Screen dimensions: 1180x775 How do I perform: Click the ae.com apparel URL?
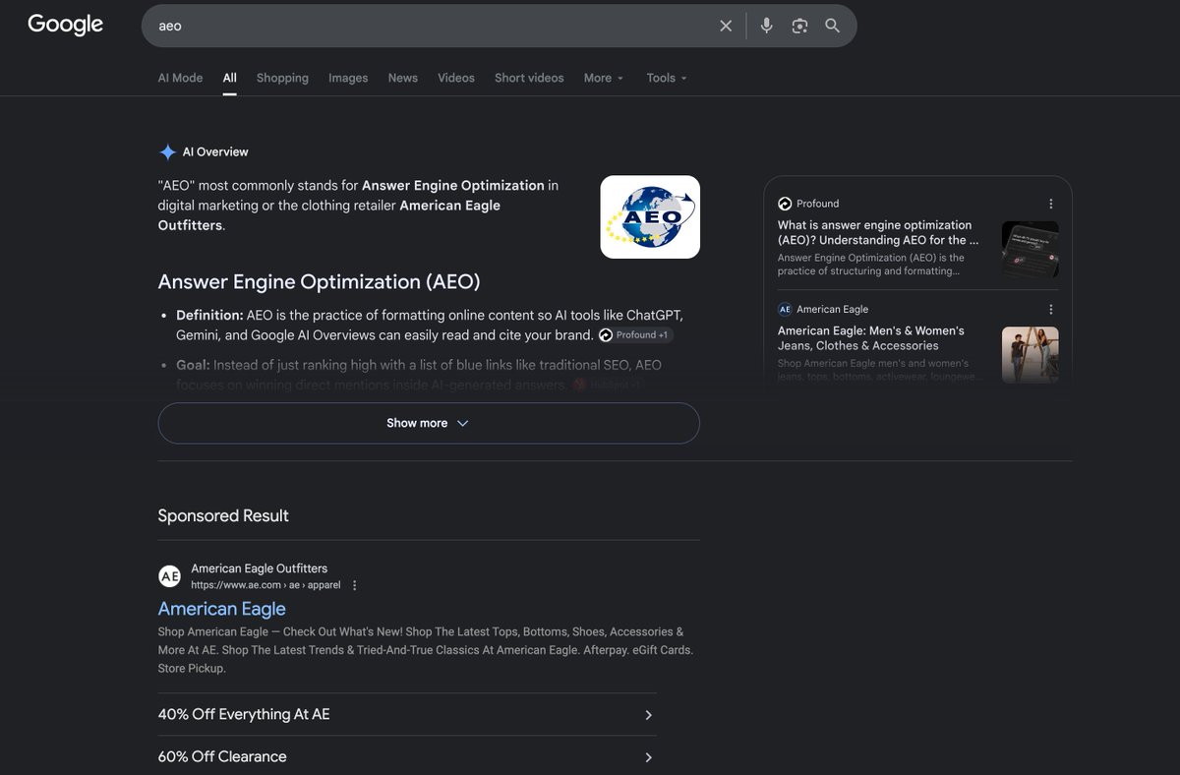[x=265, y=585]
